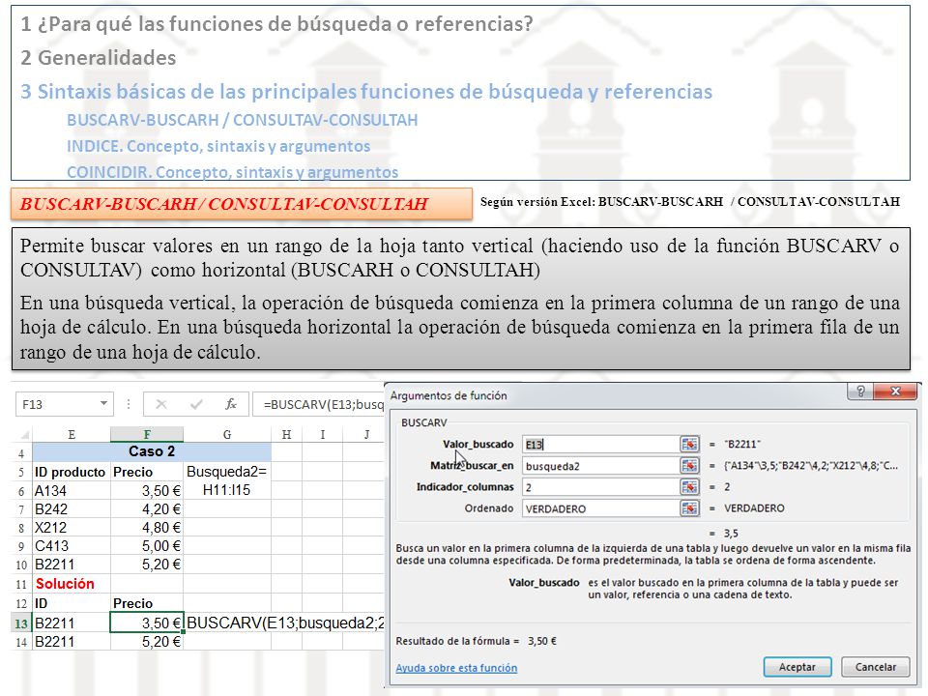The height and width of the screenshot is (696, 928).
Task: Click outline item 3 Sintaxis básicas
Action: click(x=366, y=91)
